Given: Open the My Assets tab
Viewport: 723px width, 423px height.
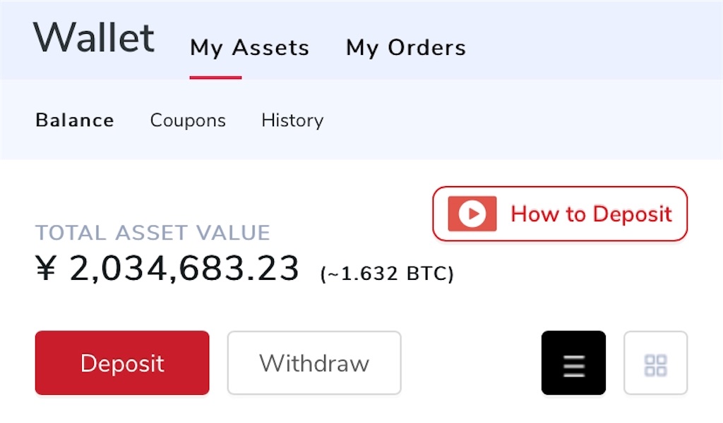Looking at the screenshot, I should pos(249,47).
